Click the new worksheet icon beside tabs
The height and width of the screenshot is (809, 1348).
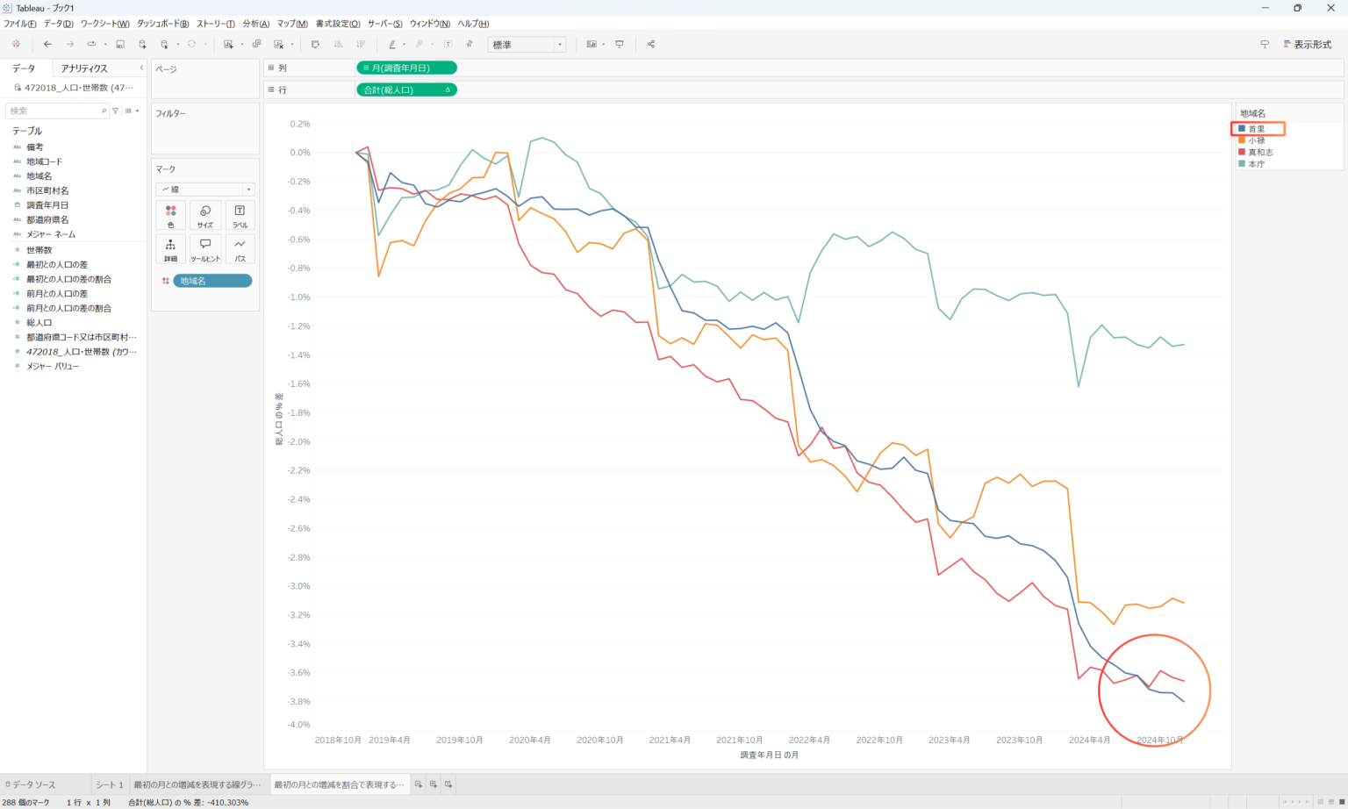(419, 784)
